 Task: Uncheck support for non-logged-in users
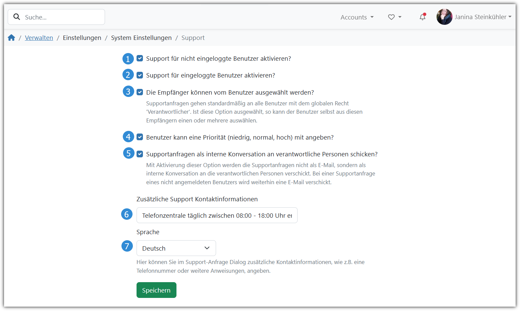click(x=140, y=58)
